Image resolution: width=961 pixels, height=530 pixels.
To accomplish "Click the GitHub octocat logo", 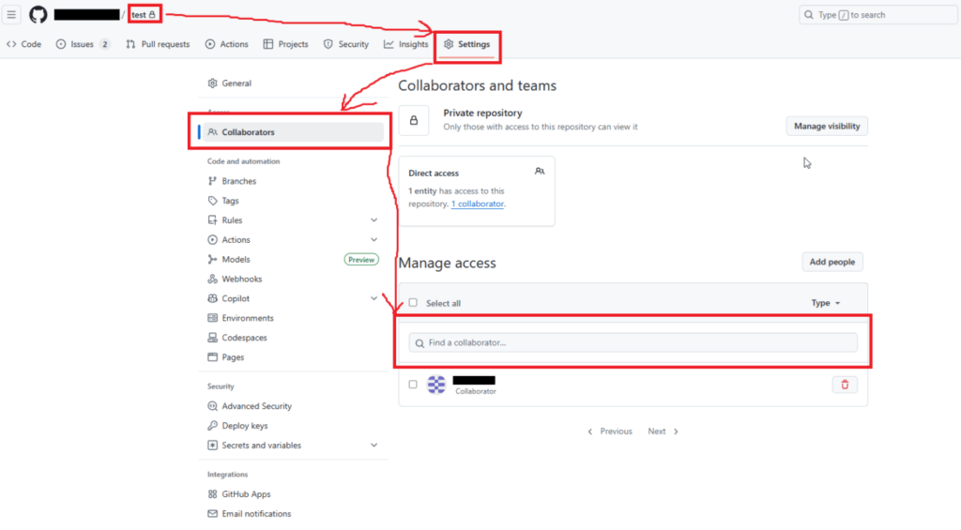I will 38,15.
